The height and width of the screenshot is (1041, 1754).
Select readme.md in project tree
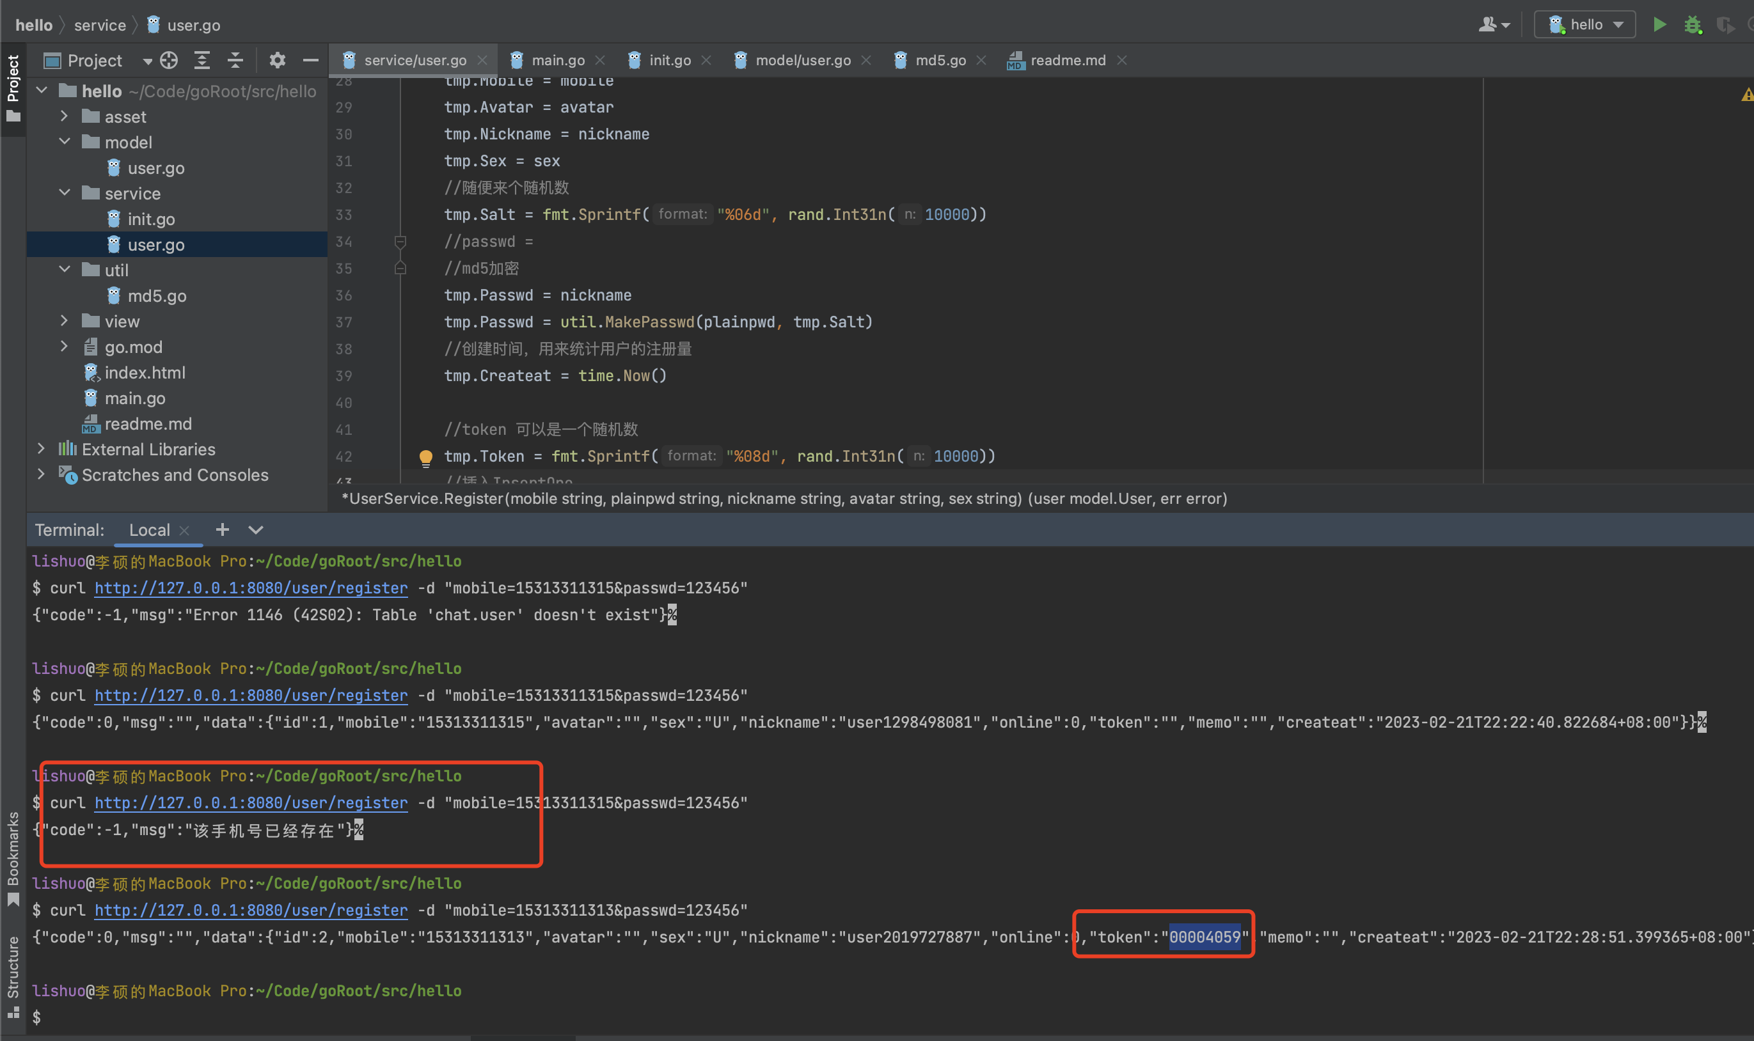(x=147, y=424)
